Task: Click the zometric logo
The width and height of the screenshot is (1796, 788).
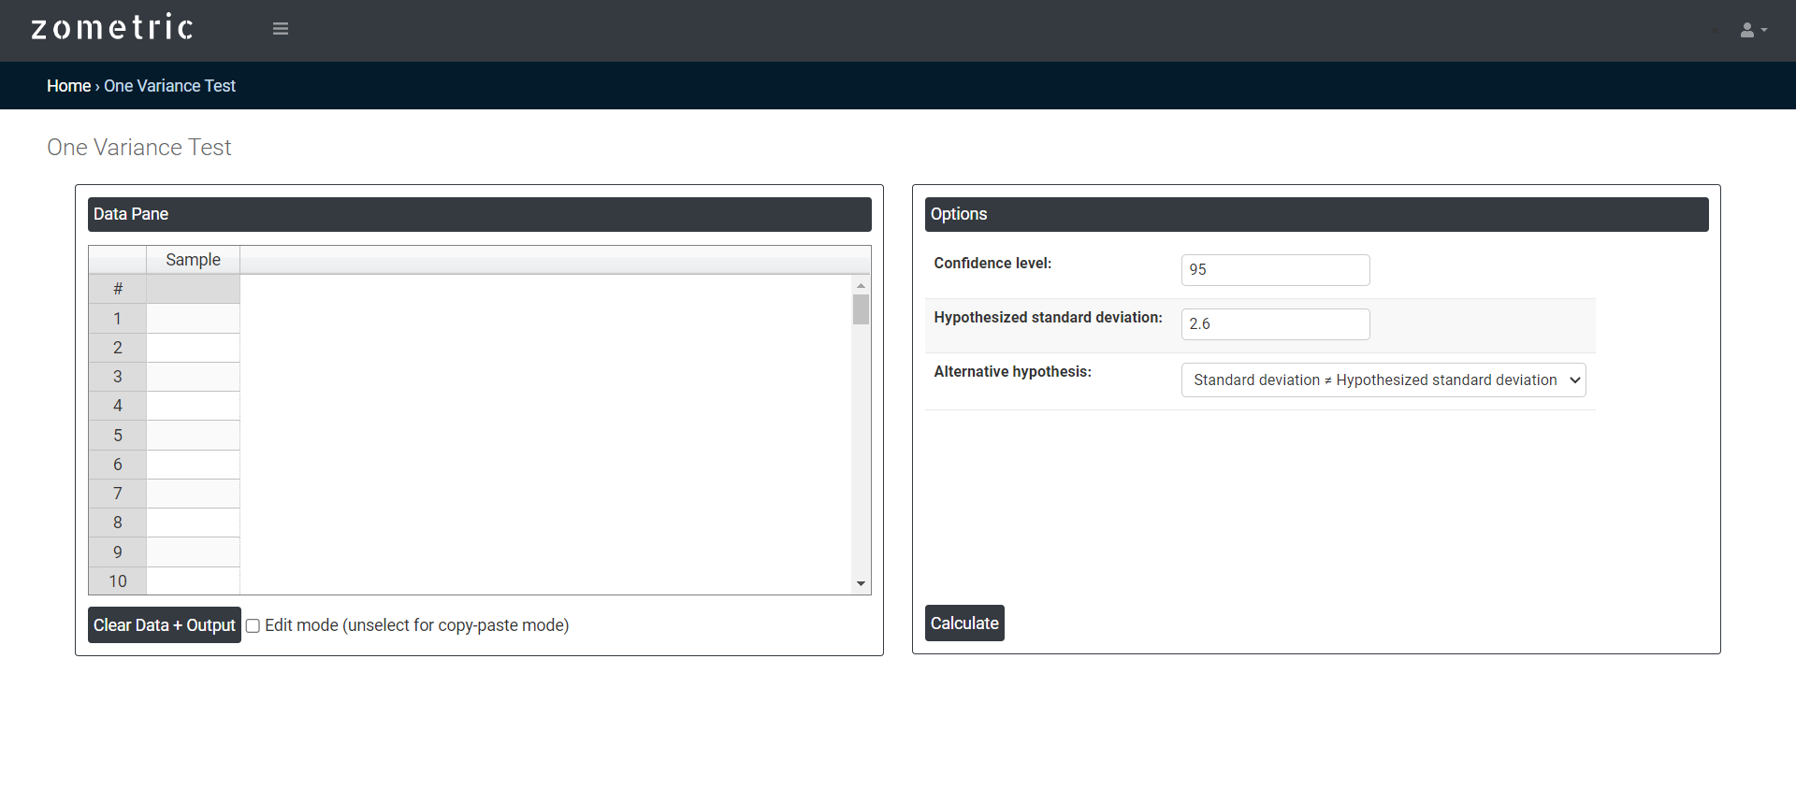Action: pos(112,28)
